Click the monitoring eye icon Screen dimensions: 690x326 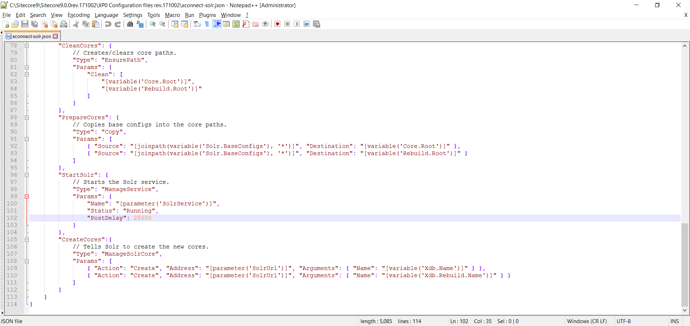coord(265,24)
